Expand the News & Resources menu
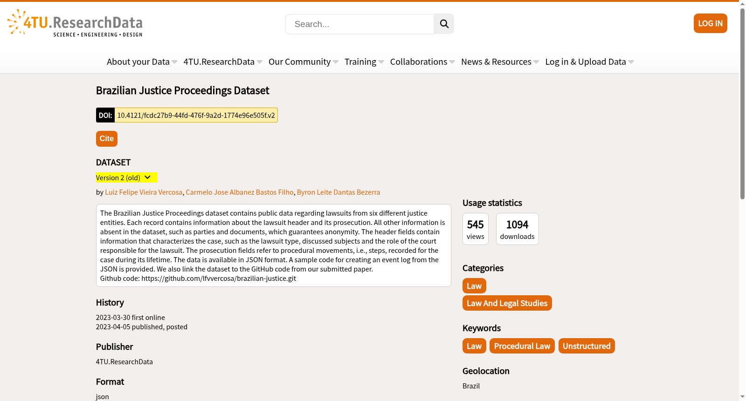This screenshot has height=401, width=746. 500,62
